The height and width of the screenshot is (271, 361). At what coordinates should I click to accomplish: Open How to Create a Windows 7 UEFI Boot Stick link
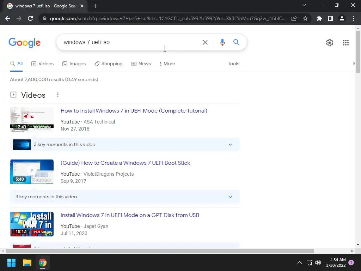tap(125, 163)
